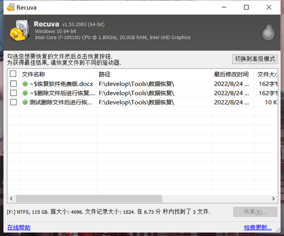Click the version text v1.53.2083 (64-bit)
The height and width of the screenshot is (236, 284).
[83, 24]
